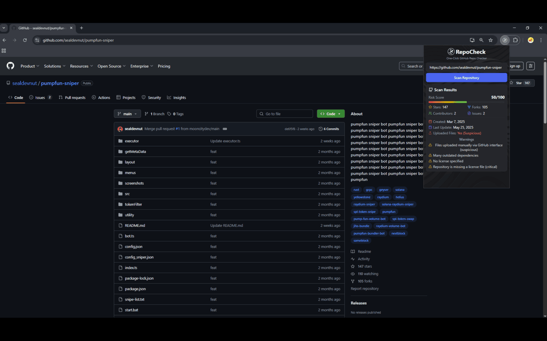Viewport: 547px width, 341px height.
Task: Close the GitHub browser tab
Action: (x=71, y=28)
